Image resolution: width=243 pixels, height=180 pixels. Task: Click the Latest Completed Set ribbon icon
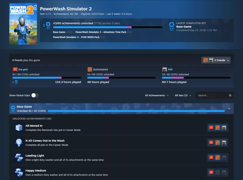[x=172, y=26]
